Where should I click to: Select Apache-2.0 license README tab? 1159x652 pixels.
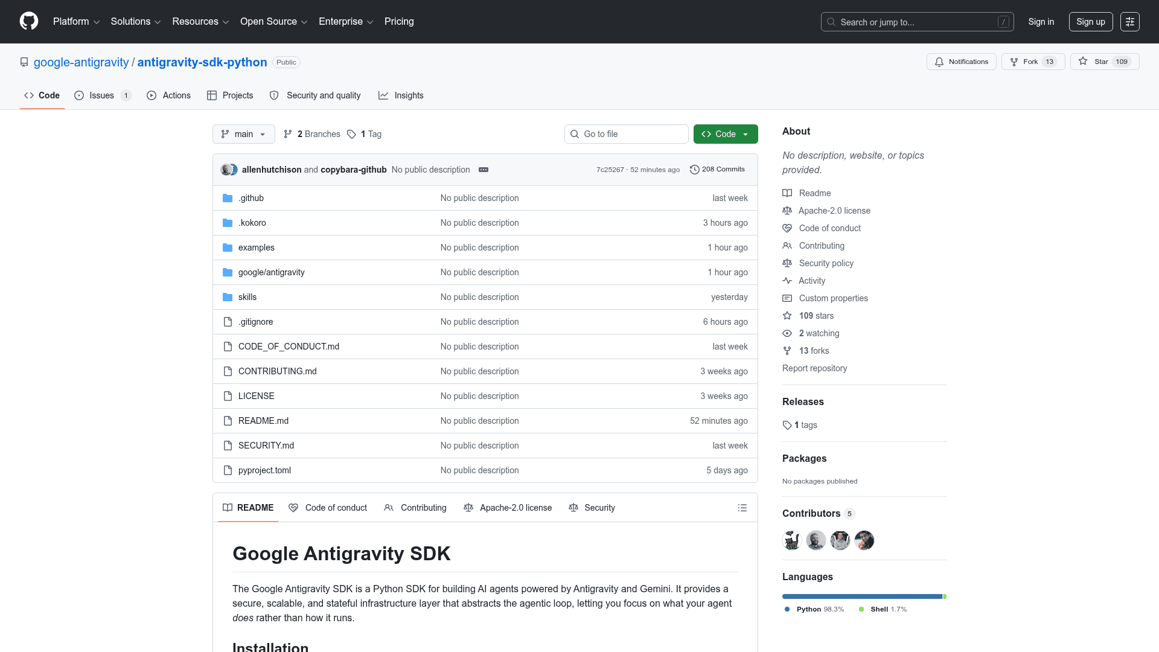pyautogui.click(x=508, y=508)
